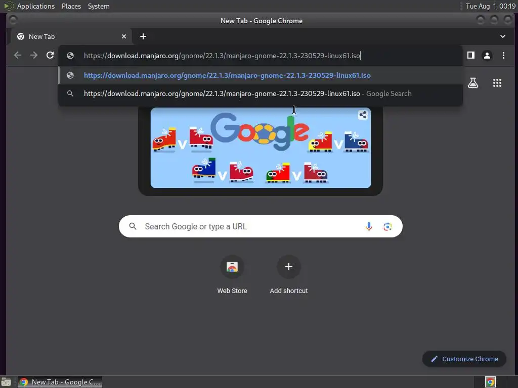Viewport: 518px width, 388px height.
Task: Open the Applications menu
Action: pos(36,6)
